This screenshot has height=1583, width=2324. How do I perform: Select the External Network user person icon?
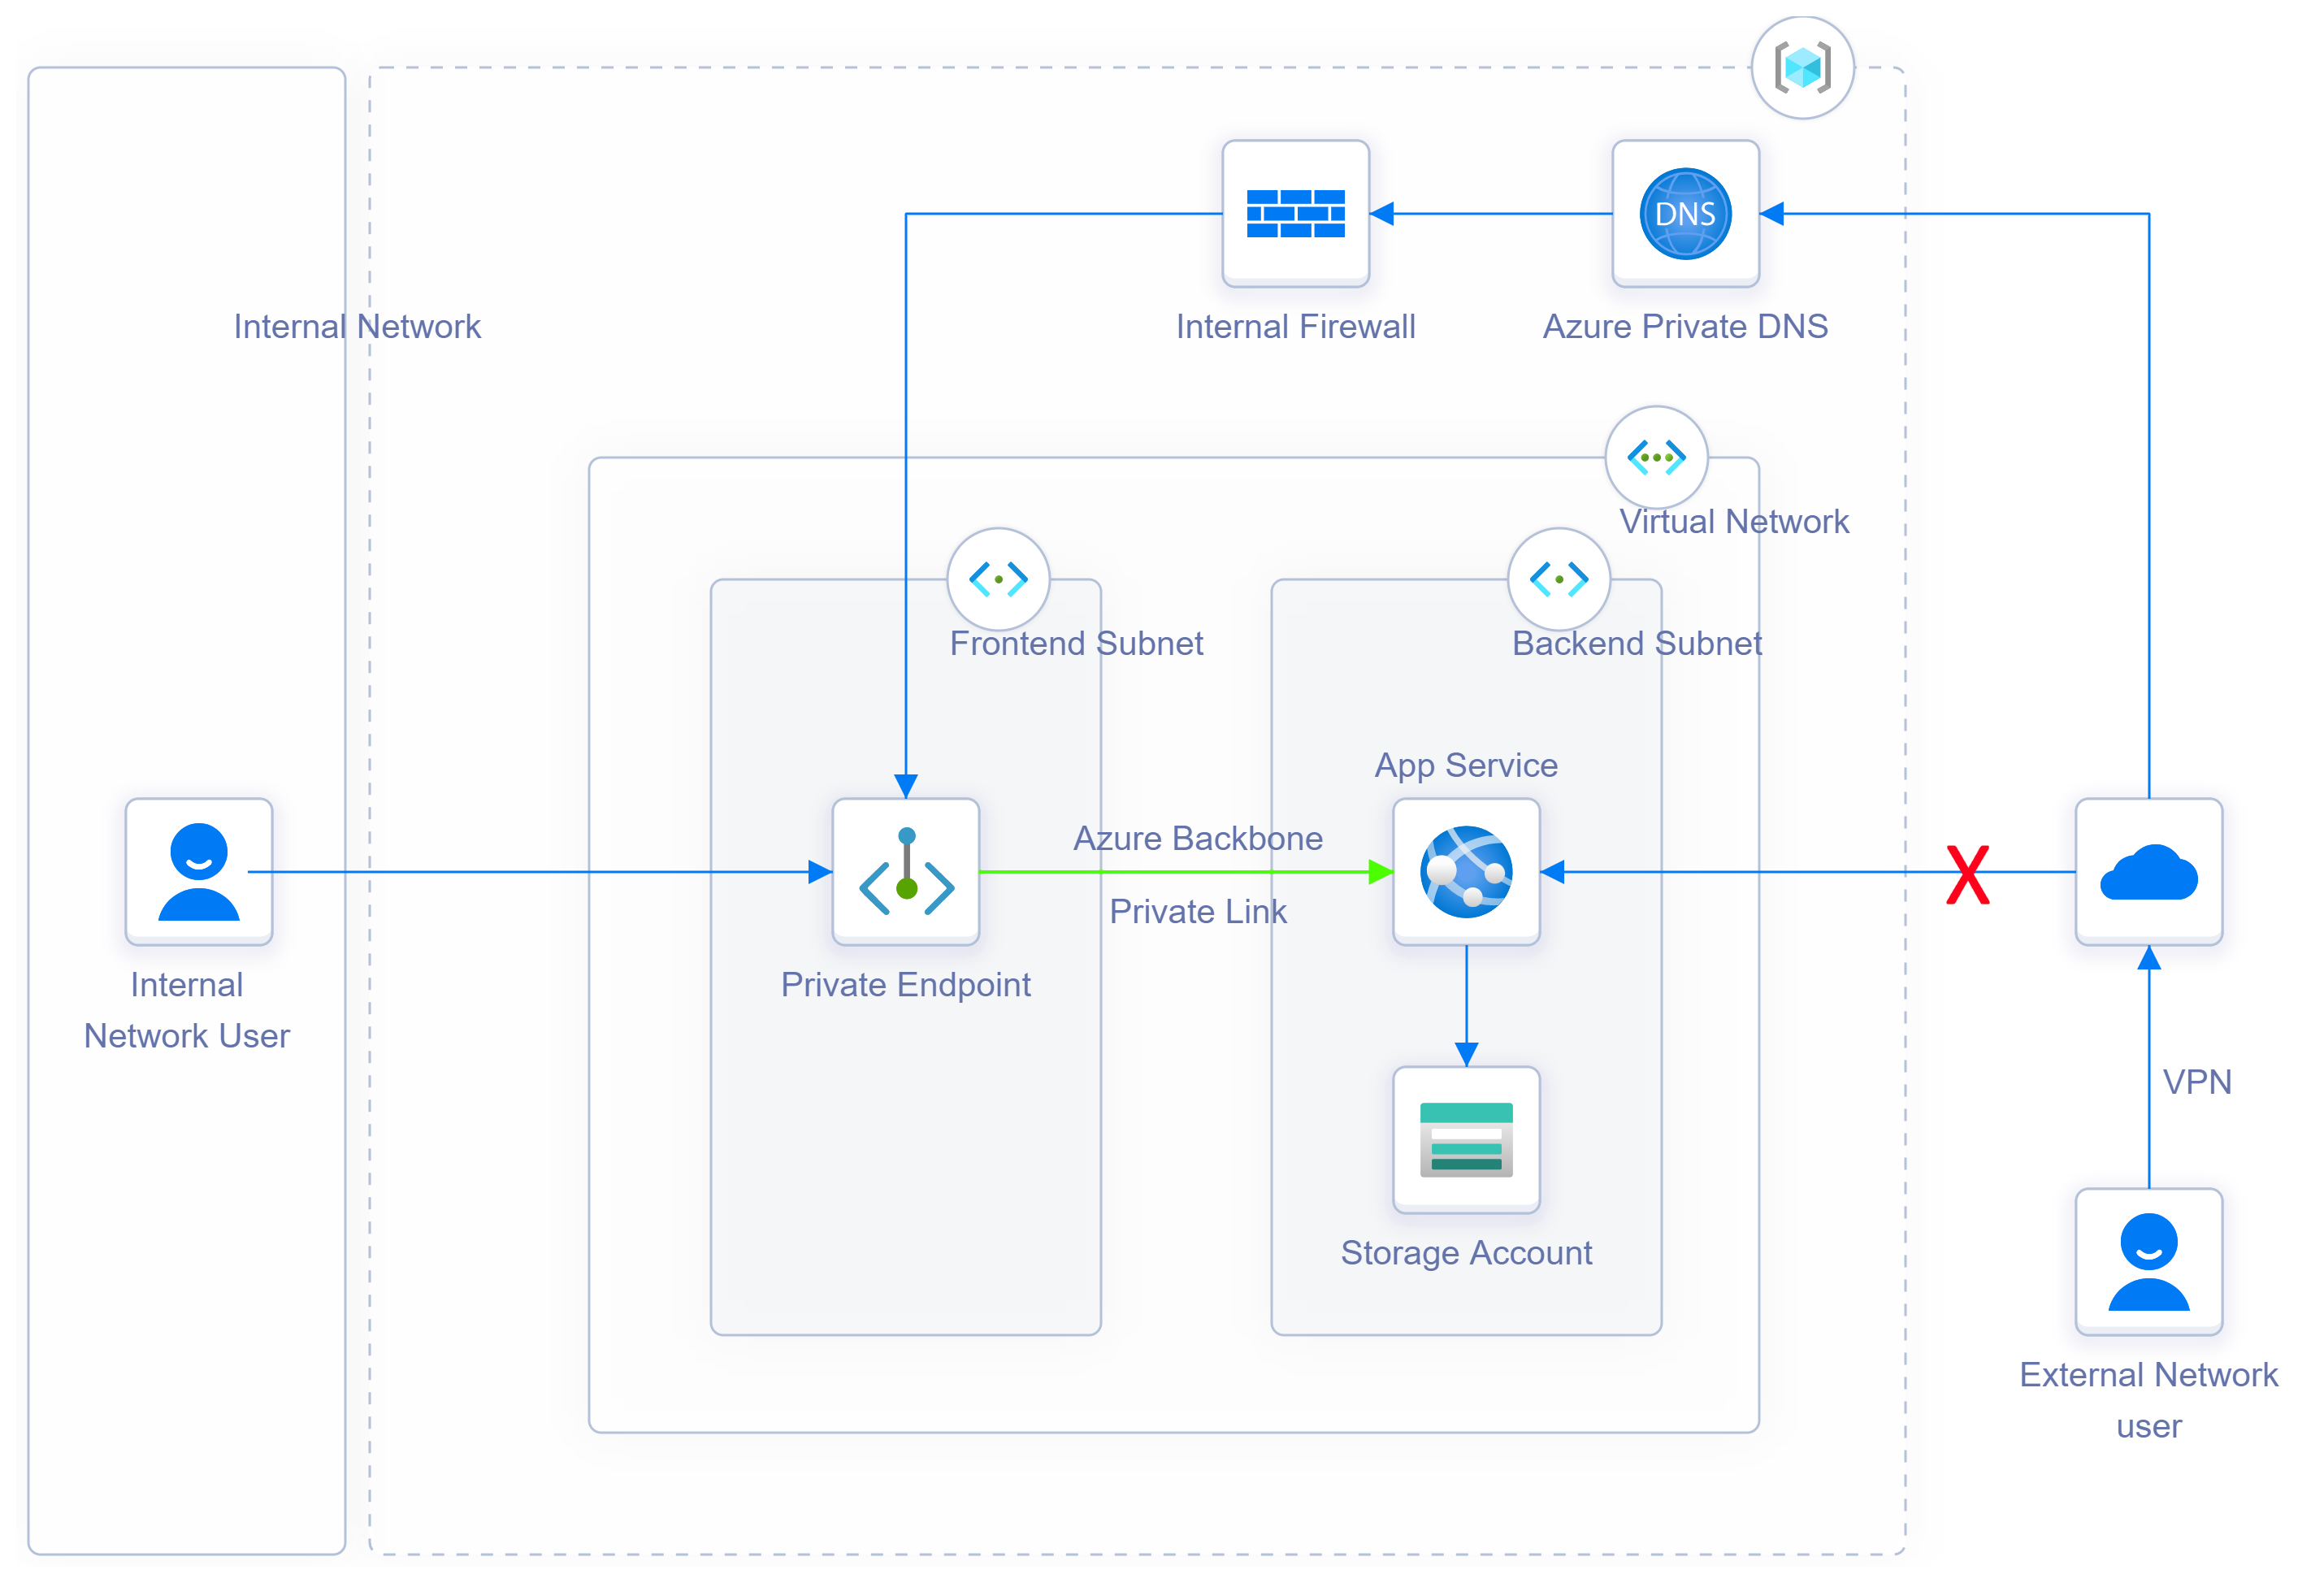coord(2148,1262)
